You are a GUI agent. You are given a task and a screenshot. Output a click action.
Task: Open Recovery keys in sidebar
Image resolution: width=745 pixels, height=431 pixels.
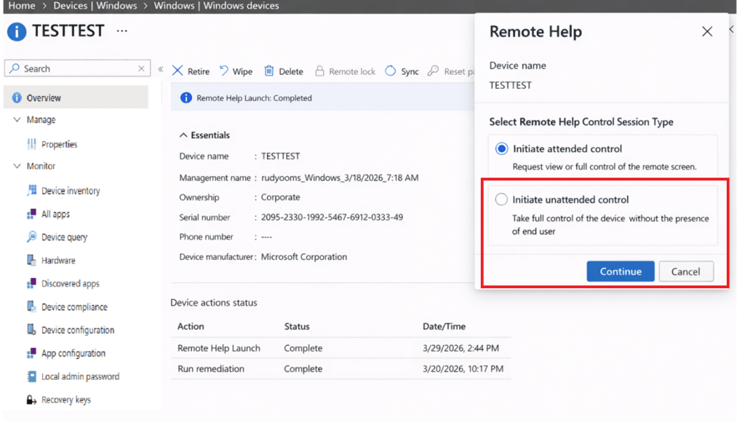click(x=65, y=400)
